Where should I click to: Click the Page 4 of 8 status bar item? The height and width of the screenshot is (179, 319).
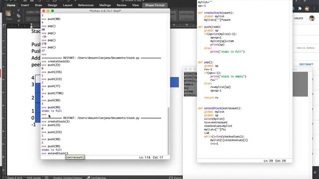click(14, 178)
